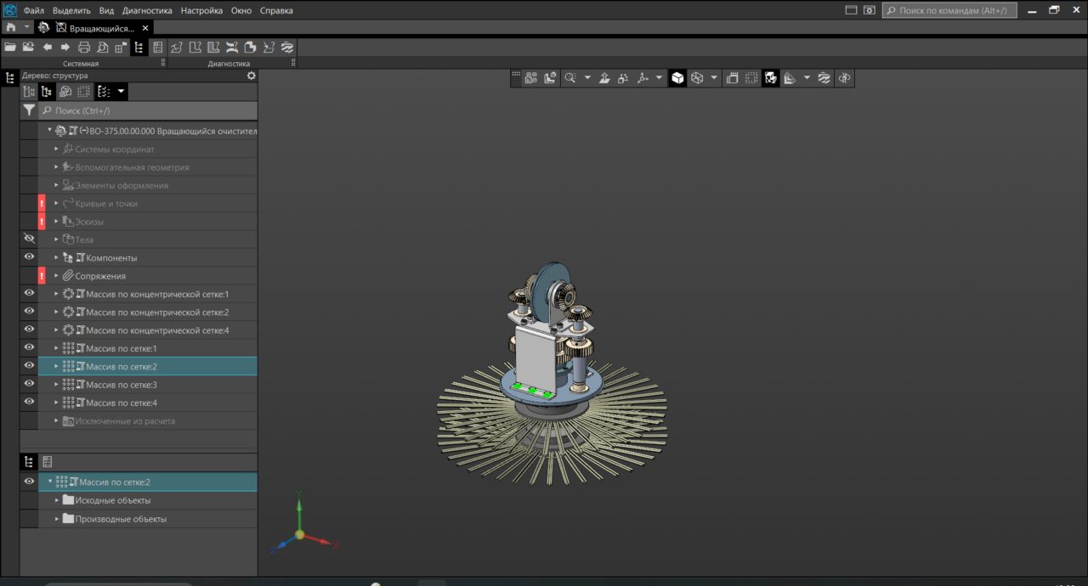The height and width of the screenshot is (586, 1088).
Task: Switch to wireframe cube display mode
Action: click(x=697, y=78)
